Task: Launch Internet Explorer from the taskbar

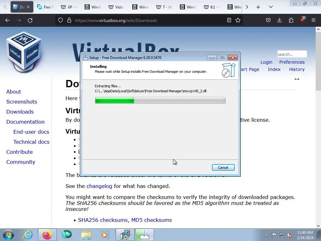Action: [28, 235]
